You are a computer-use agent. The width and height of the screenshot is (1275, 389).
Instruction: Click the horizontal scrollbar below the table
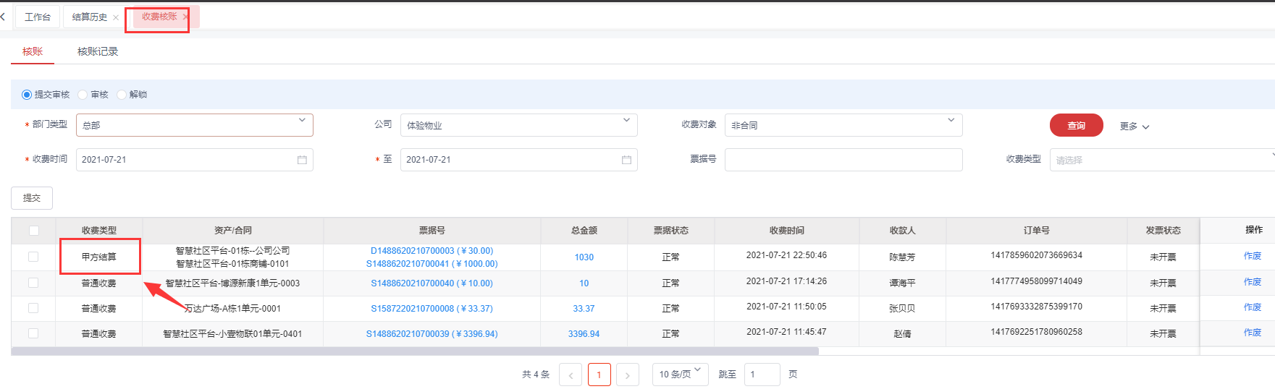point(414,351)
